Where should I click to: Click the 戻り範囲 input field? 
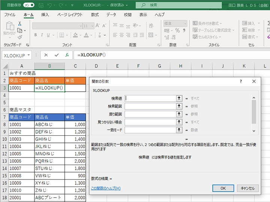[x=150, y=114]
